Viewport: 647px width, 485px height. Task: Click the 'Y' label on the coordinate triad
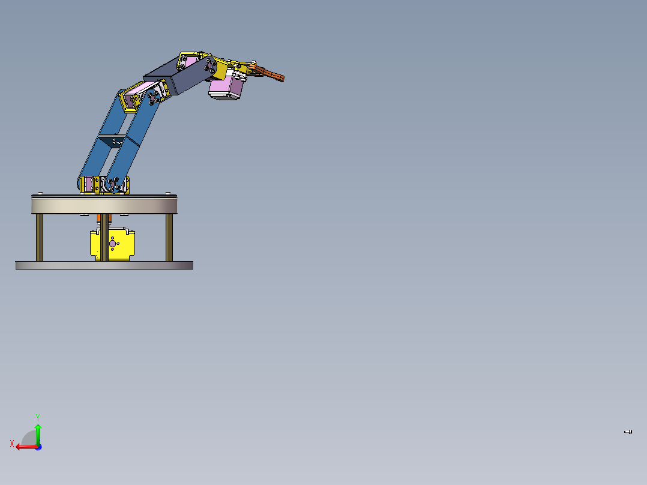(38, 417)
